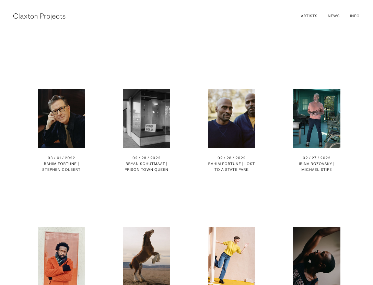Viewport: 373px width, 285px height.
Task: Open the yellow sweater woman thumbnail
Action: (x=232, y=256)
